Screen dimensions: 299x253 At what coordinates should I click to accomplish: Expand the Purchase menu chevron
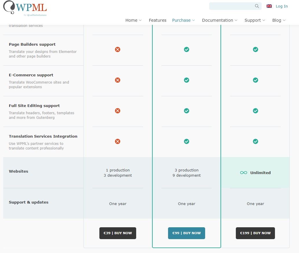click(194, 20)
